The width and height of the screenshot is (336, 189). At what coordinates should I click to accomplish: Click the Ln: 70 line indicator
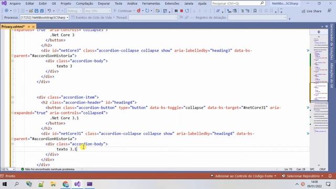coord(288,169)
